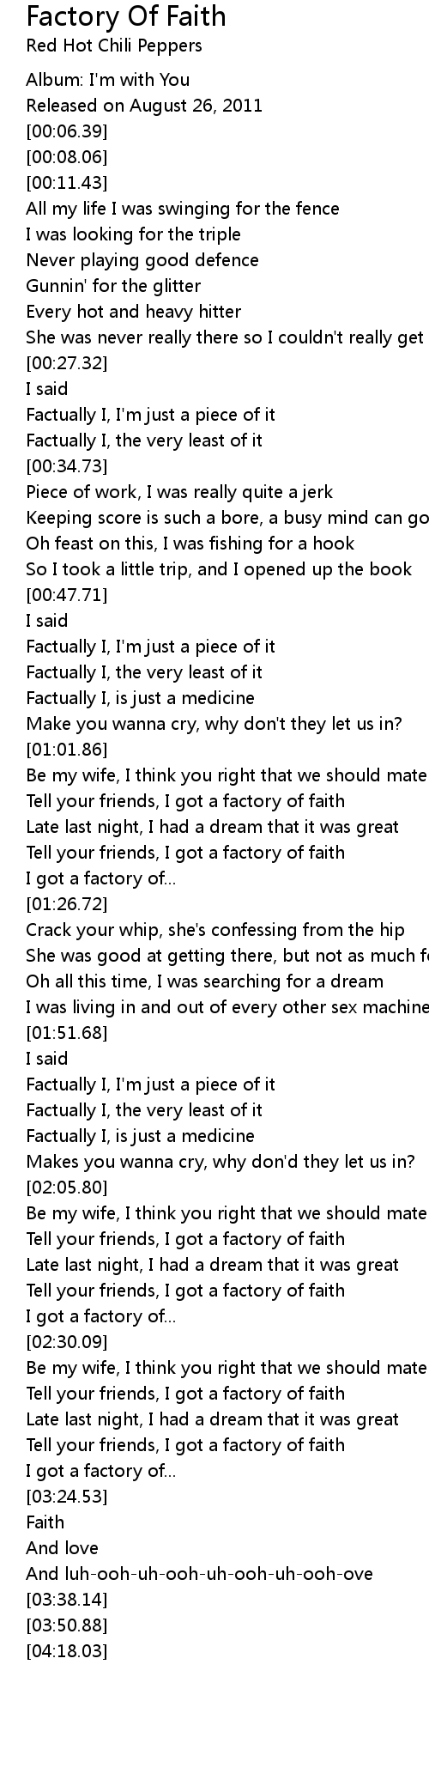Select the lyric "Gunnin' for the glitter"
The height and width of the screenshot is (1786, 429).
[113, 286]
